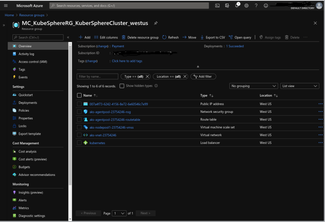Send feedback via the smiley icon

click(266, 6)
